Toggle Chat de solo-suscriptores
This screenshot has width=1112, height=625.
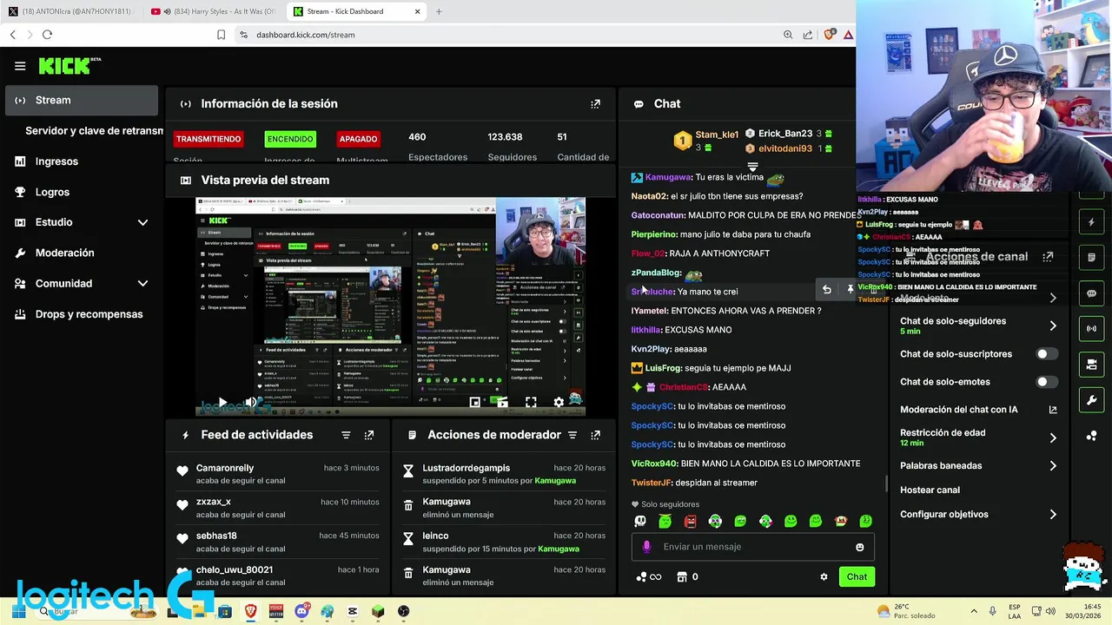coord(1047,354)
